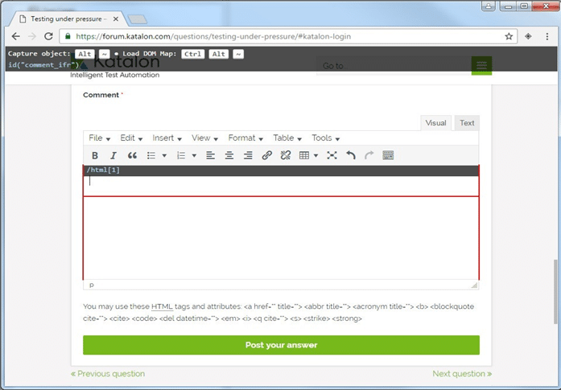
Task: Switch to the Visual editor tab
Action: 435,123
